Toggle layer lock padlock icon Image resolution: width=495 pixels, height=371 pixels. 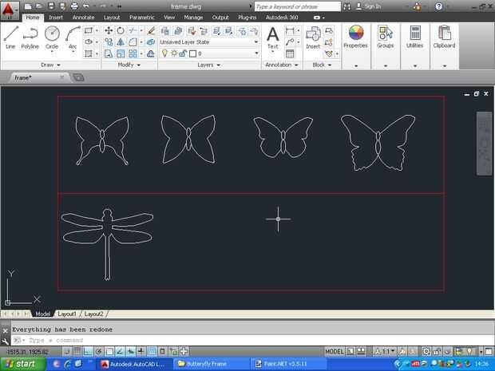click(x=183, y=53)
